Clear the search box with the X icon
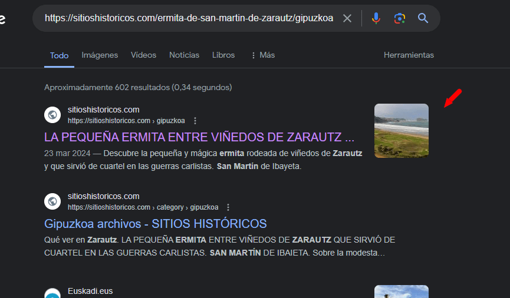This screenshot has height=298, width=510. 347,18
